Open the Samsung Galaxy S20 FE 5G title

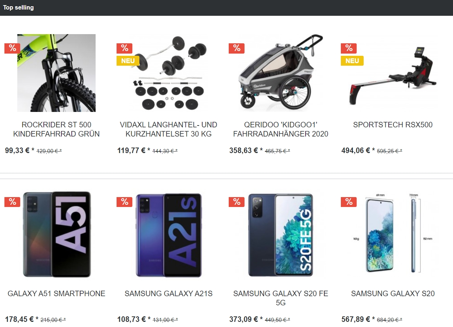pyautogui.click(x=281, y=298)
